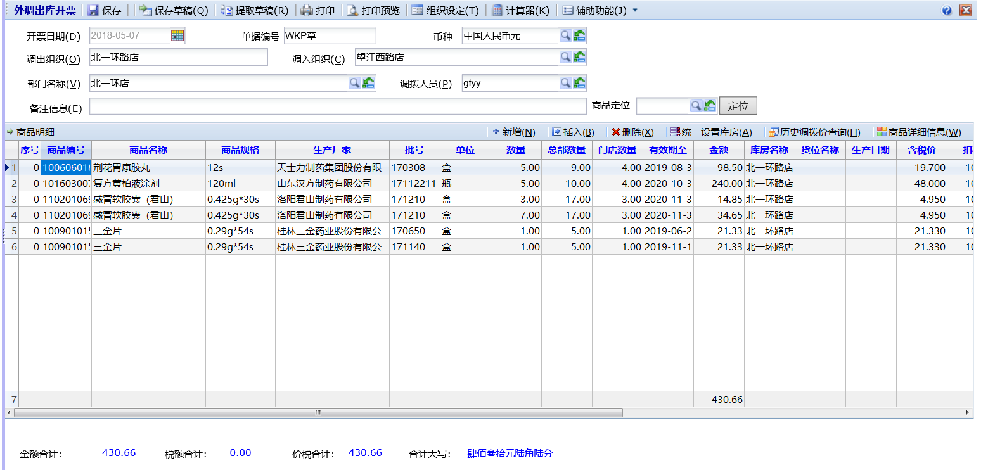Click magnifier search icon in 调入组织 field
The image size is (988, 470).
click(x=565, y=57)
